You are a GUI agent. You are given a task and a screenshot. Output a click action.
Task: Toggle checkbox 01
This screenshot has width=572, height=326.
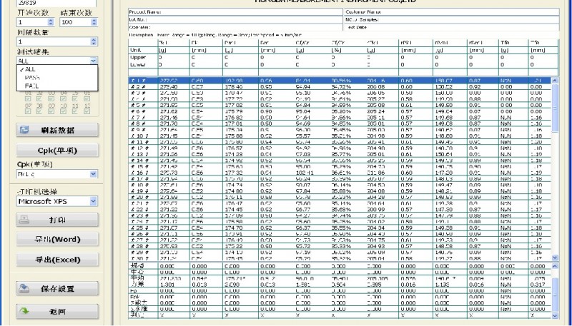click(x=28, y=99)
